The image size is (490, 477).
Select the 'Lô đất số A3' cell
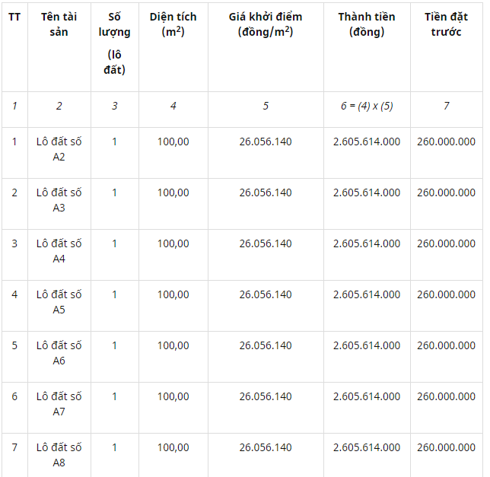59,200
